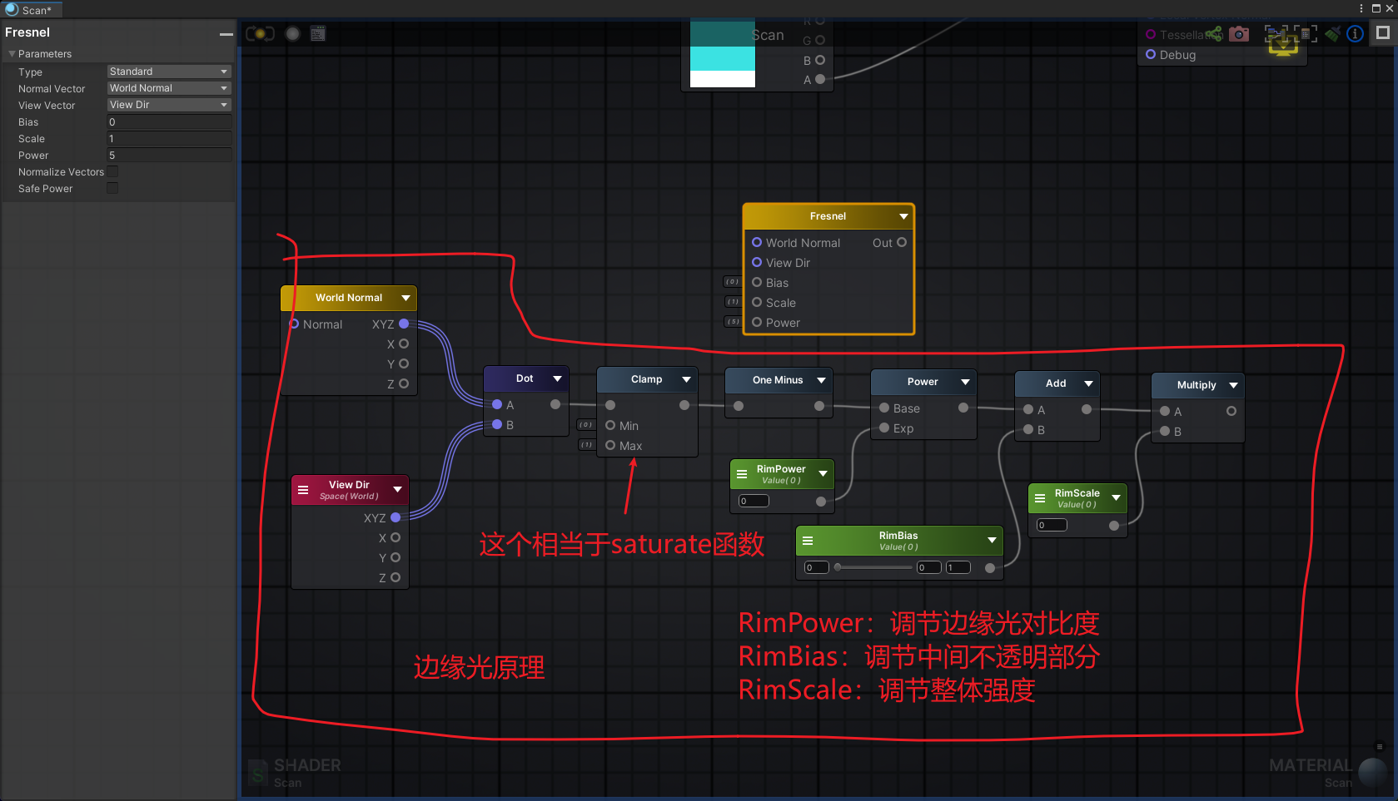Toggle the right panel maximize square icon
Viewport: 1398px width, 801px height.
[x=1383, y=32]
